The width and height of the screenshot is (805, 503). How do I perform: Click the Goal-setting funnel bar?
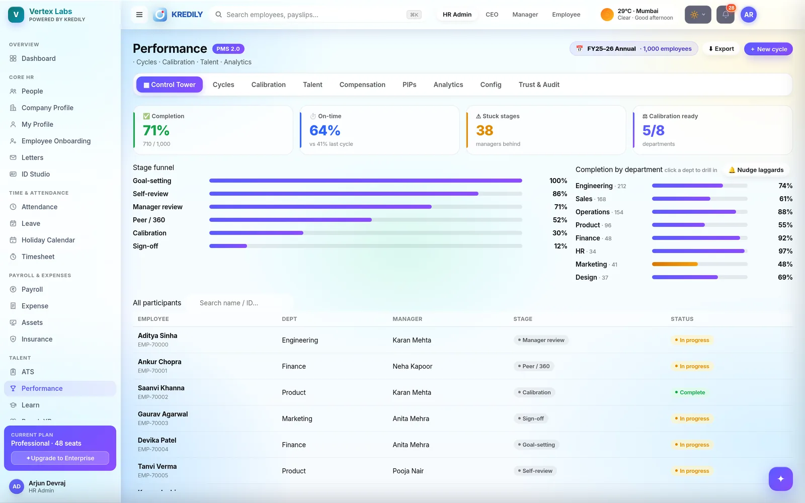366,181
